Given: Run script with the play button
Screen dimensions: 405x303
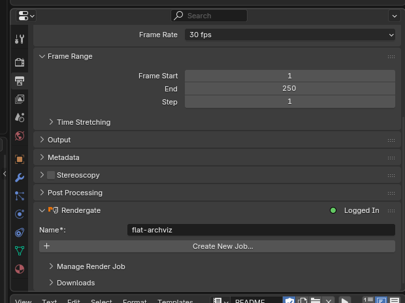Looking at the screenshot, I should tap(344, 300).
